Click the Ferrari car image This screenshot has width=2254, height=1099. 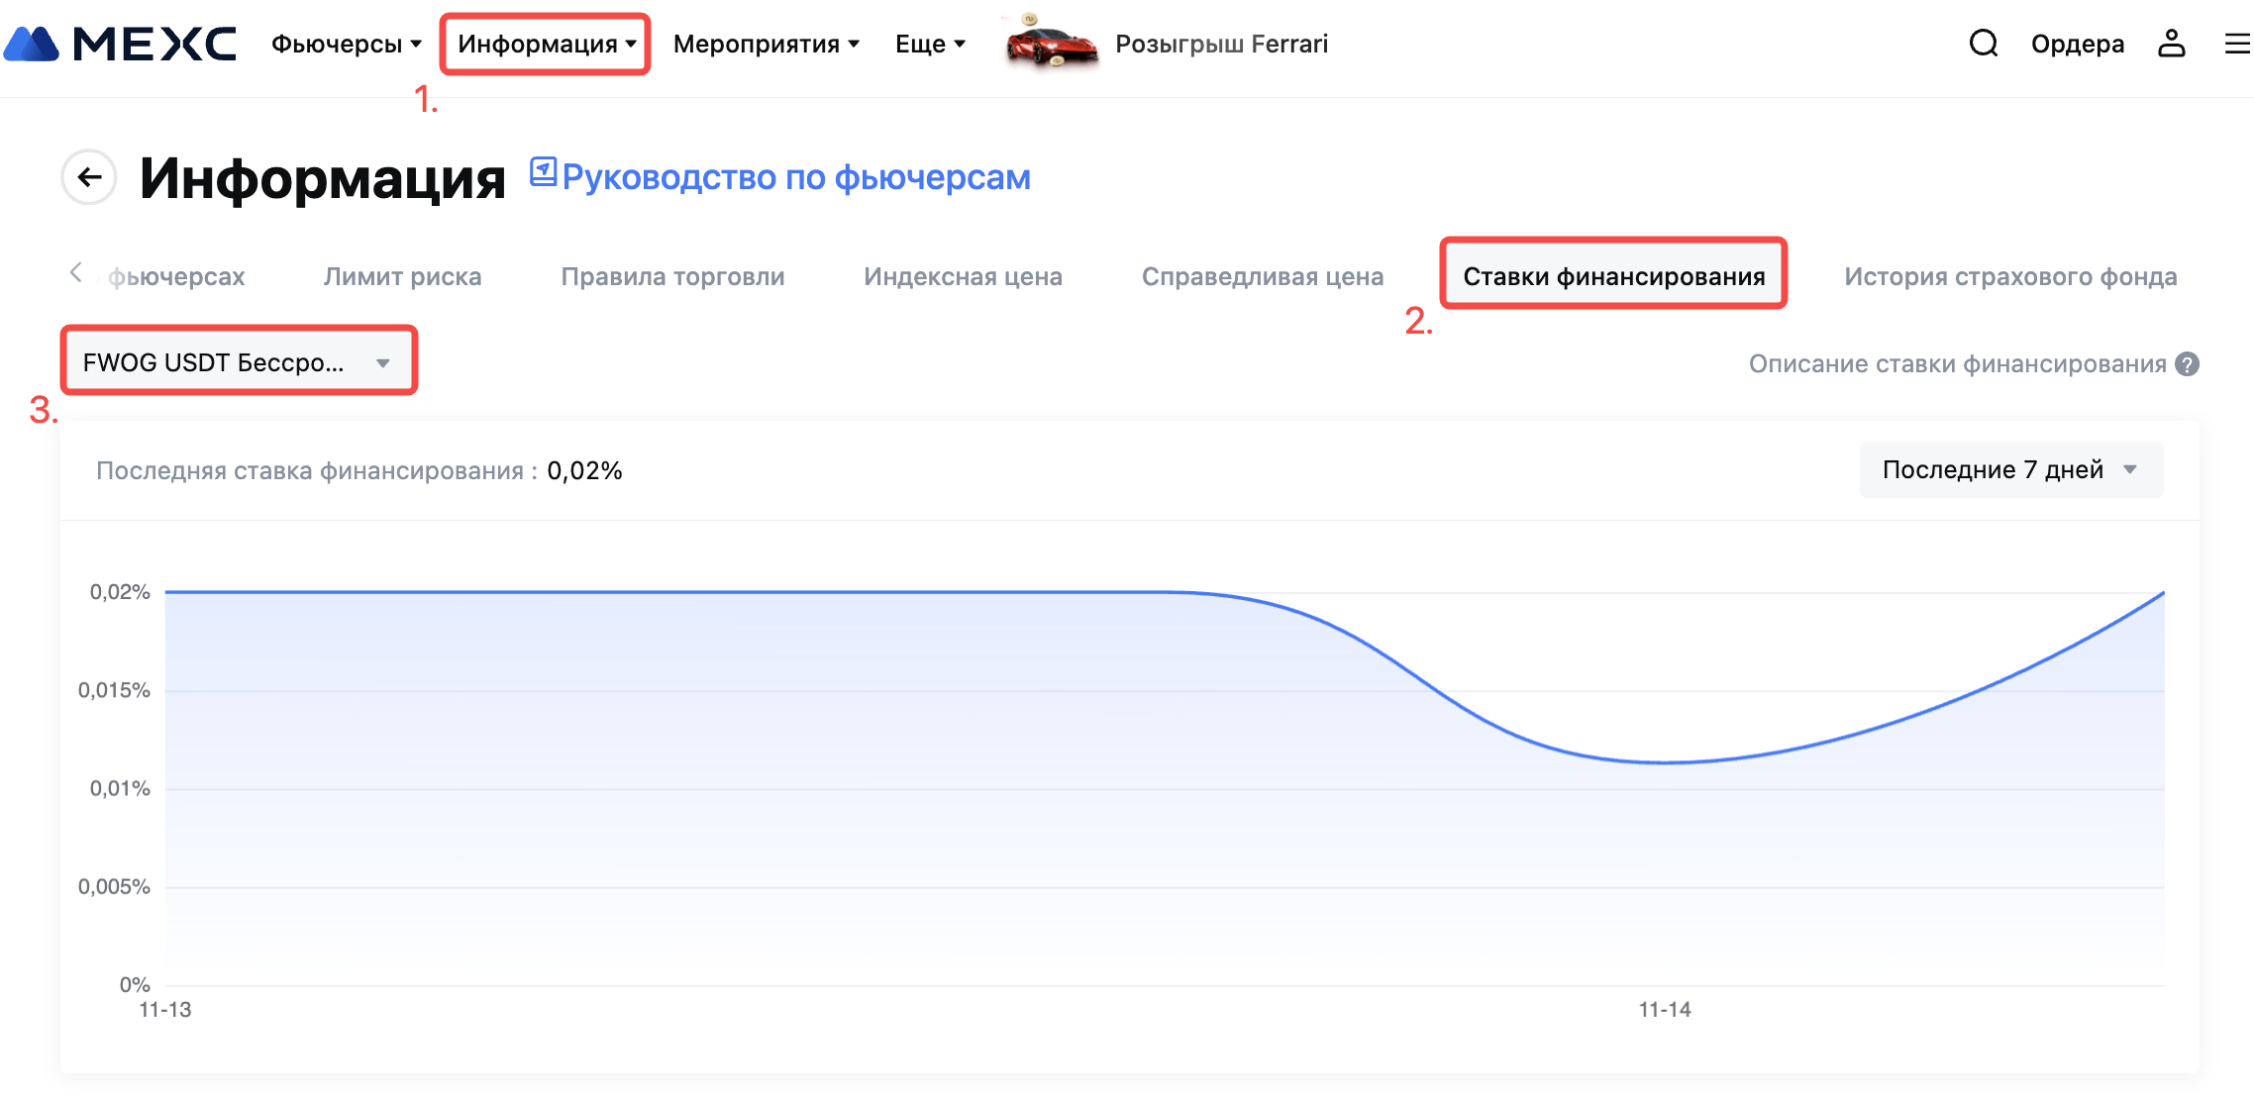[1050, 44]
